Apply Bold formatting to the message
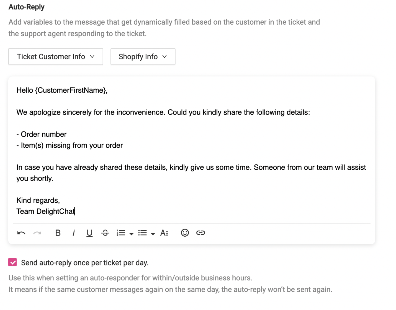Screen dimensions: 396x310 58,233
